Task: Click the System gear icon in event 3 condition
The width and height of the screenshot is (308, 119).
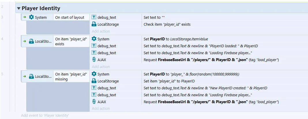Action: pyautogui.click(x=31, y=17)
